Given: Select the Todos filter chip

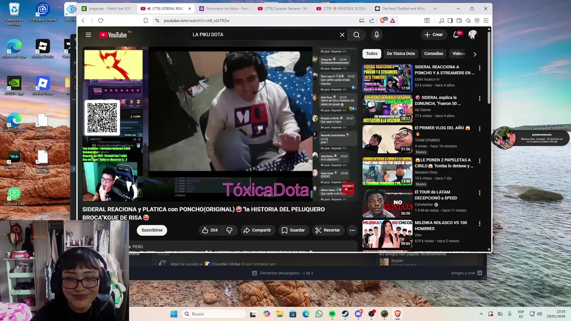Looking at the screenshot, I should coord(372,53).
